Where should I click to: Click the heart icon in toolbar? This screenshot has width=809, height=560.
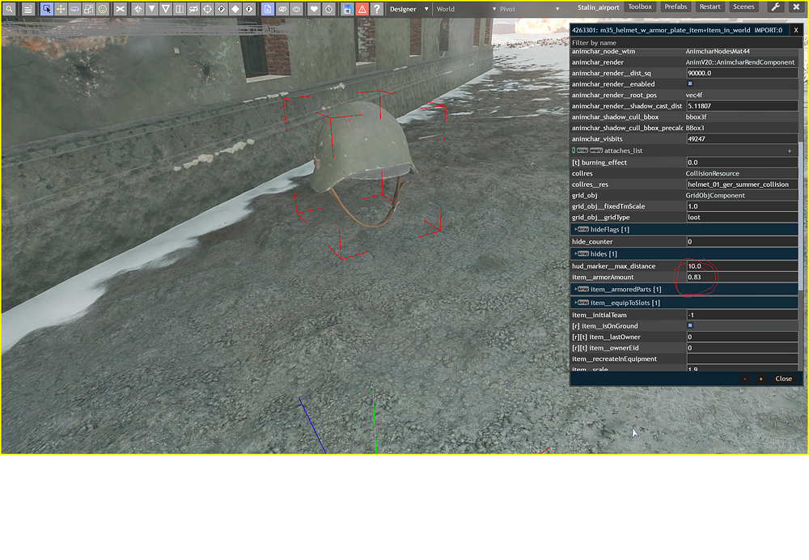pos(314,9)
